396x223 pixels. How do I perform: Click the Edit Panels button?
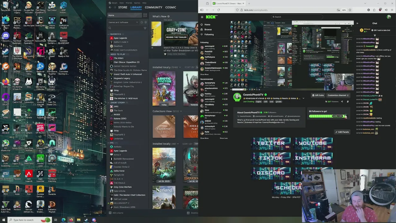(x=342, y=132)
